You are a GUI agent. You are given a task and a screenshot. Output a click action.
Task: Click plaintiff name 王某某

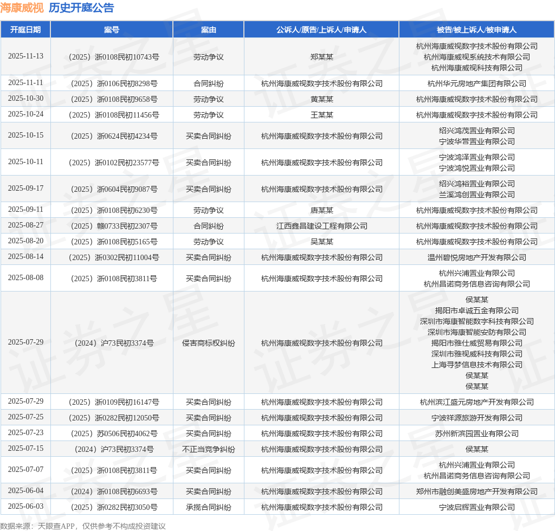[x=322, y=115]
